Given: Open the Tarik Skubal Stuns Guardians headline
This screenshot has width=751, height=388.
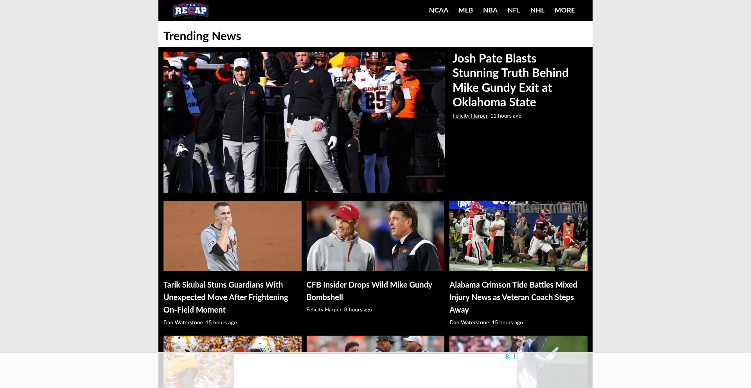Looking at the screenshot, I should point(226,297).
